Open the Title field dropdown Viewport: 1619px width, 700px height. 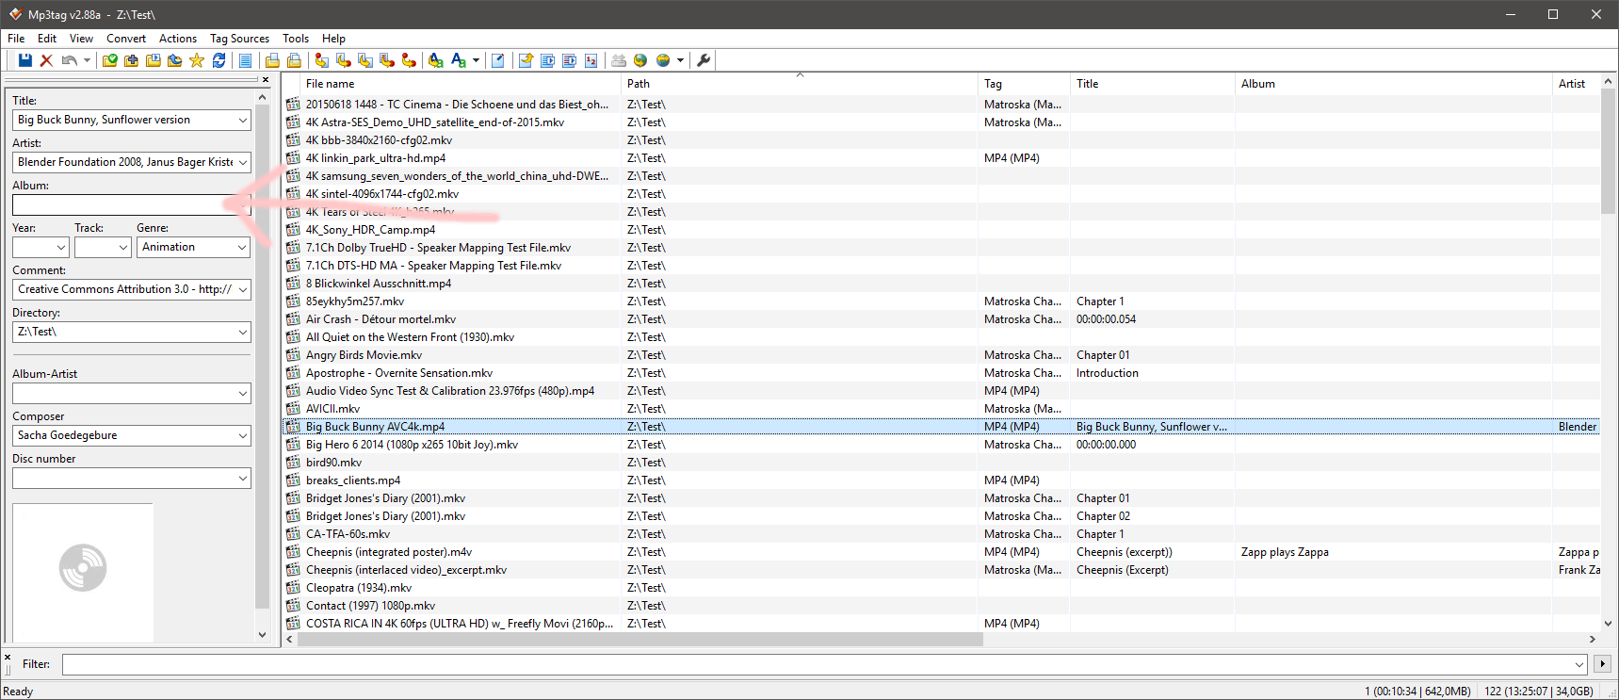tap(243, 120)
